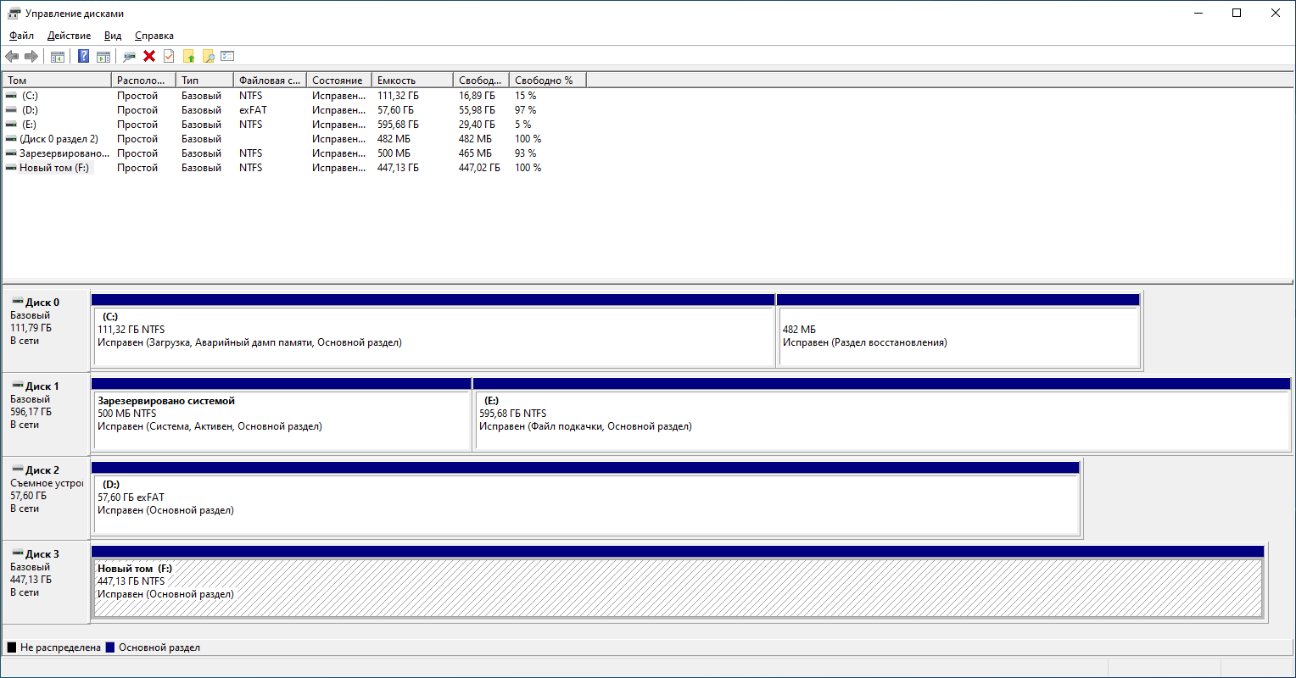
Task: Sort by the Состояние column header
Action: (x=339, y=81)
